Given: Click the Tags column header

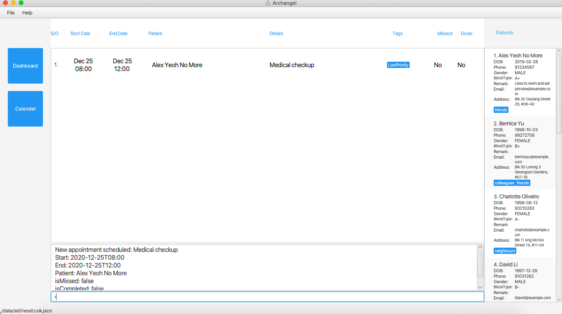Looking at the screenshot, I should [x=398, y=34].
